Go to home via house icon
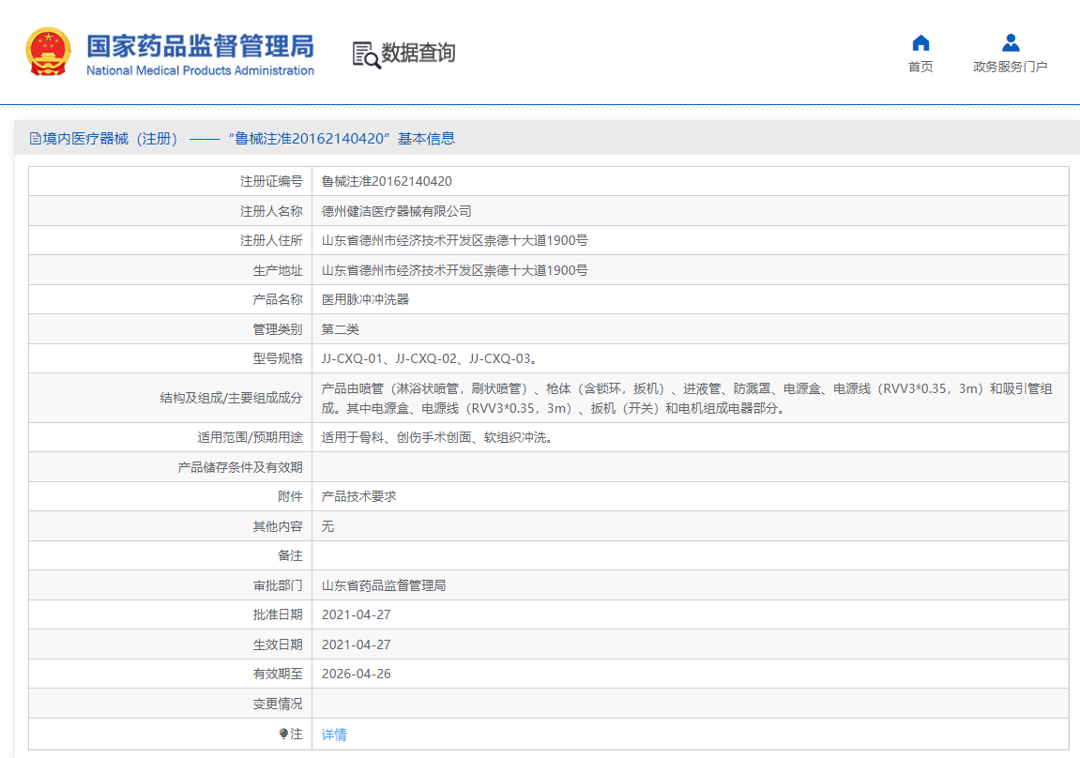 (920, 43)
